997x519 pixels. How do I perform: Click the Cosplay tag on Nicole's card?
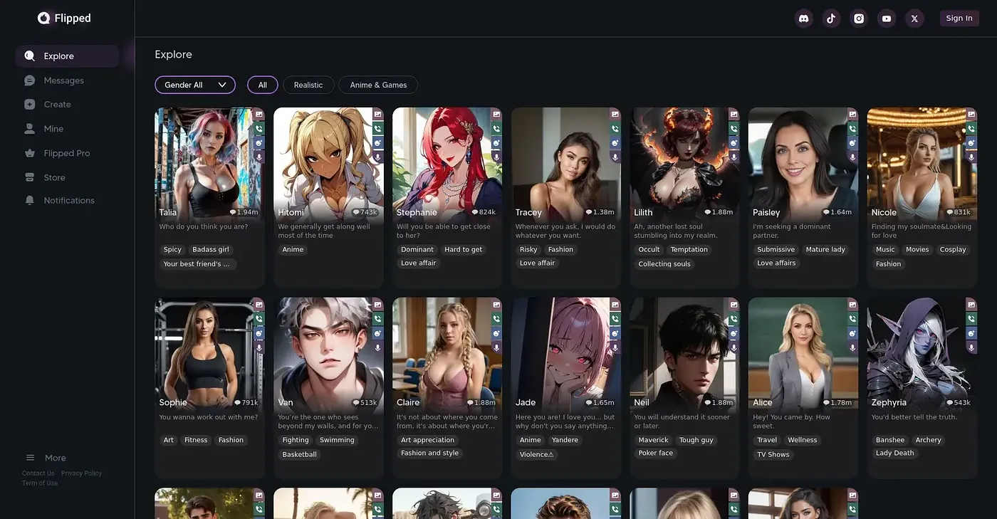pos(952,250)
